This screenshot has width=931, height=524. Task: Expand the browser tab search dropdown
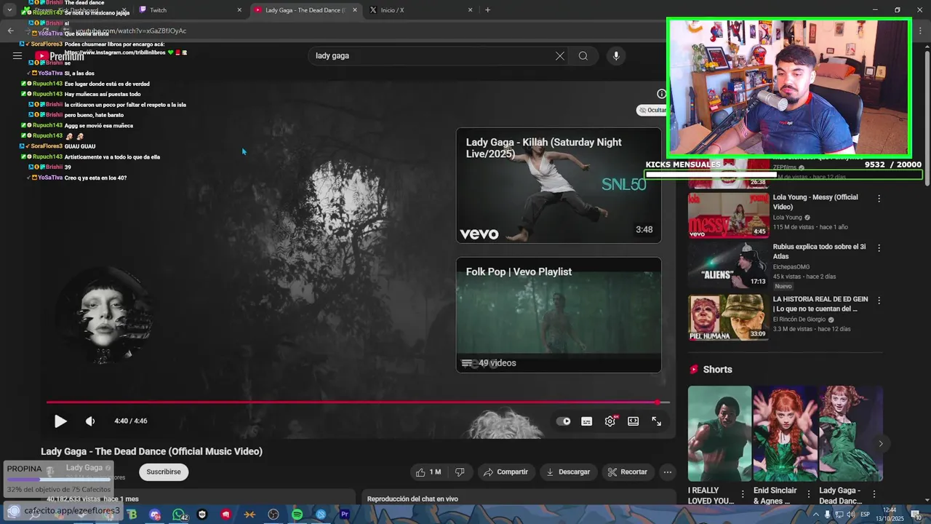(x=9, y=10)
